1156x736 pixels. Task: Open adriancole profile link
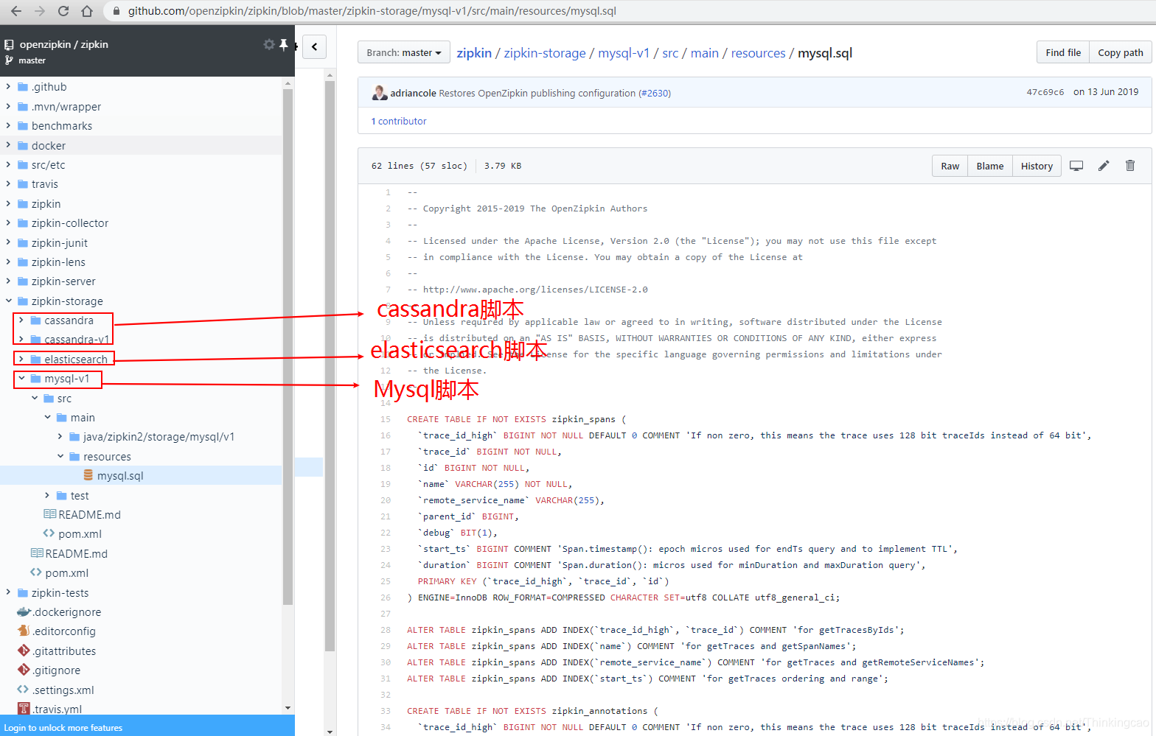(413, 93)
